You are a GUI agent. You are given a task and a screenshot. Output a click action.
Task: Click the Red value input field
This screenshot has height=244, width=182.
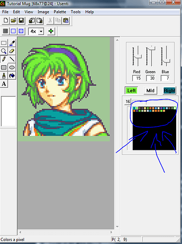point(137,78)
